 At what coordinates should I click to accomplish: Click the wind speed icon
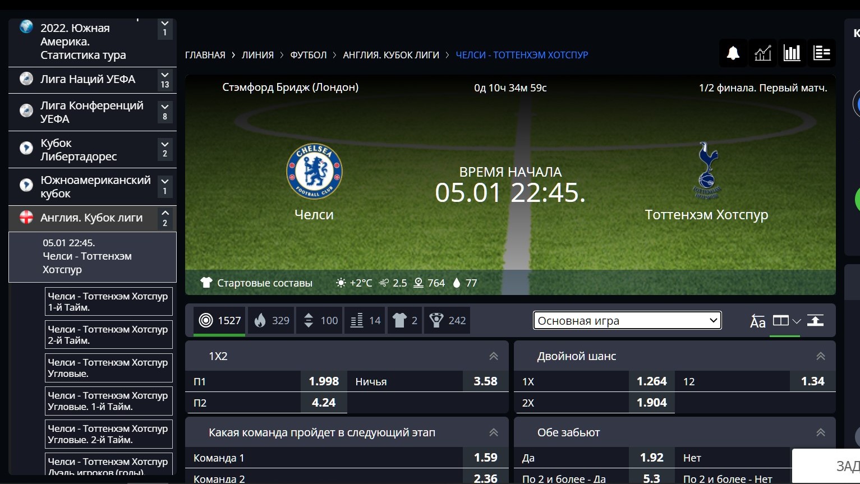click(x=384, y=283)
